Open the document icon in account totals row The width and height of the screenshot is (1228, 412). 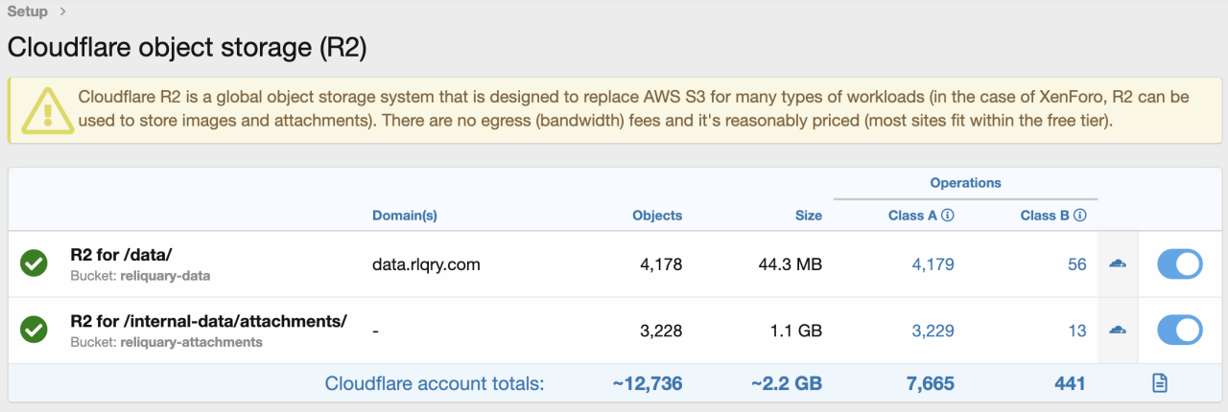pyautogui.click(x=1159, y=383)
